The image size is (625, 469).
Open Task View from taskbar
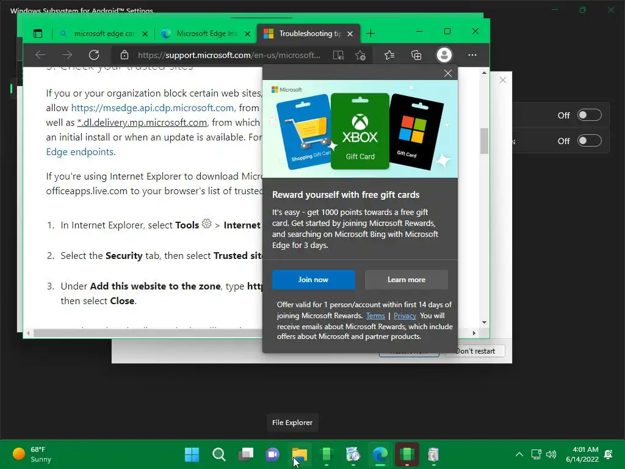[x=246, y=454]
